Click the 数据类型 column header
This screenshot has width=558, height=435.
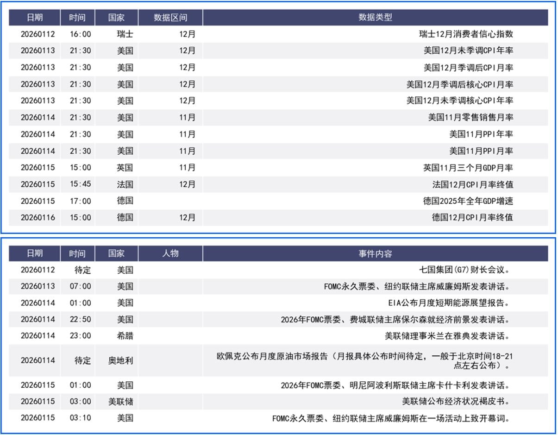click(375, 18)
